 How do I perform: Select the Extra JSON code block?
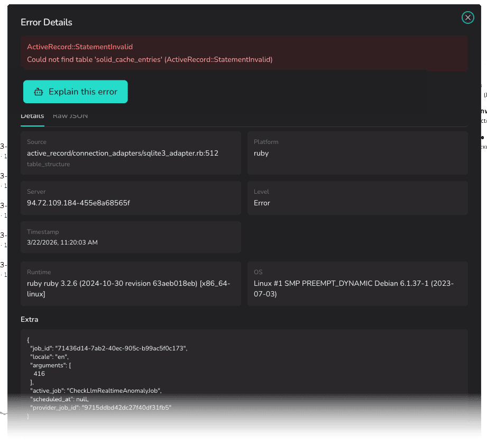point(244,372)
